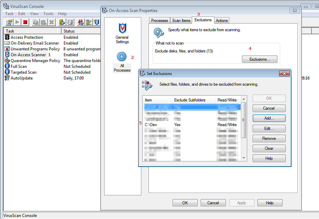319x219 pixels.
Task: Click '8 unwanted program' status text
Action: click(x=82, y=49)
